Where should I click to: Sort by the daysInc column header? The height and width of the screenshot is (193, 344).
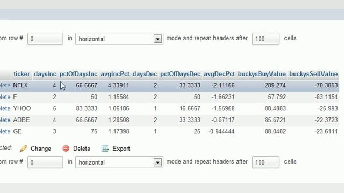tap(45, 74)
